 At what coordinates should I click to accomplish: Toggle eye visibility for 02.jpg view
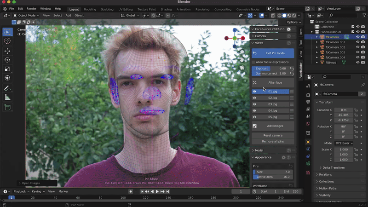pyautogui.click(x=254, y=98)
